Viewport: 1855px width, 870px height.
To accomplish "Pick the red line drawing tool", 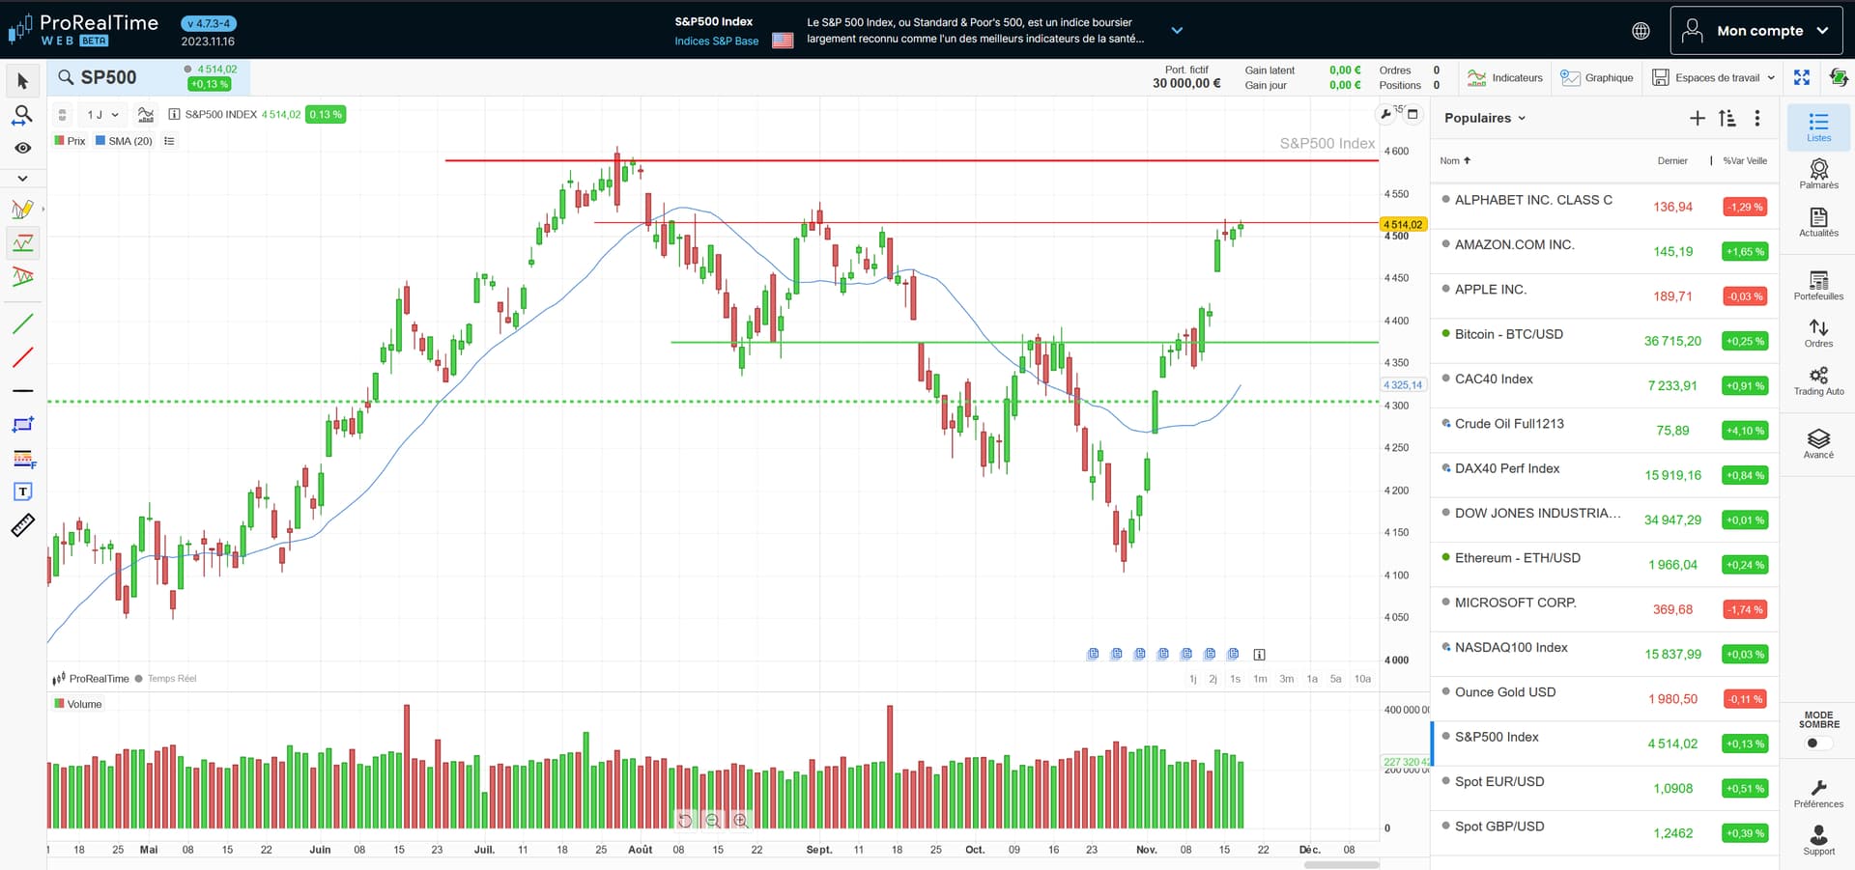I will 23,357.
